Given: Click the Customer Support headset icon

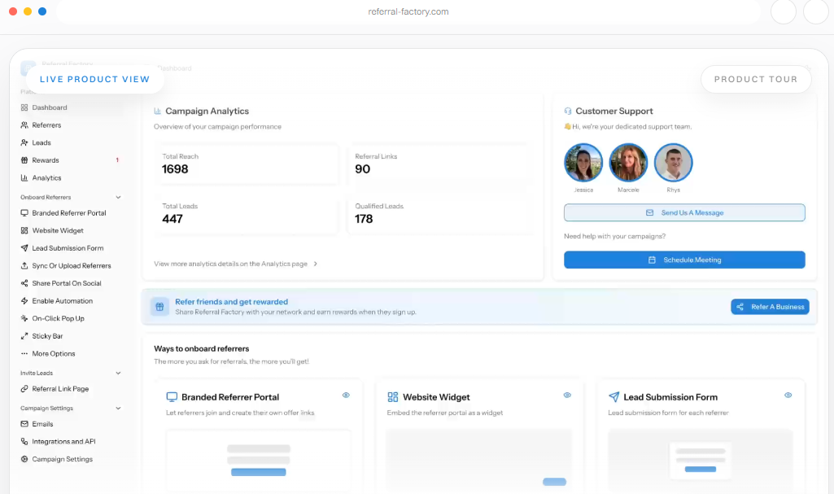Looking at the screenshot, I should tap(568, 111).
